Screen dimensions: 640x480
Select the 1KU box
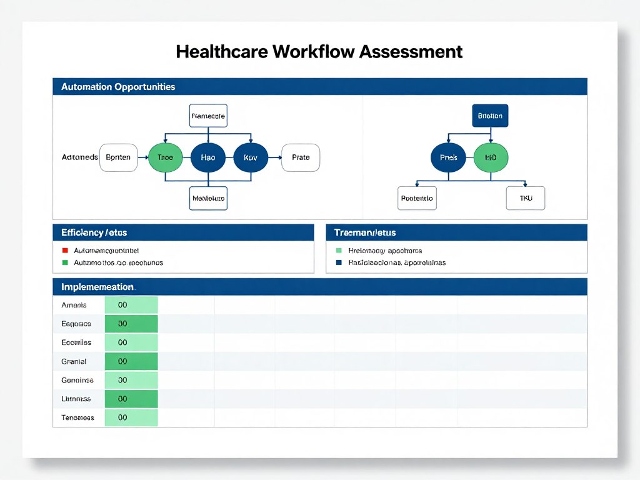point(526,198)
